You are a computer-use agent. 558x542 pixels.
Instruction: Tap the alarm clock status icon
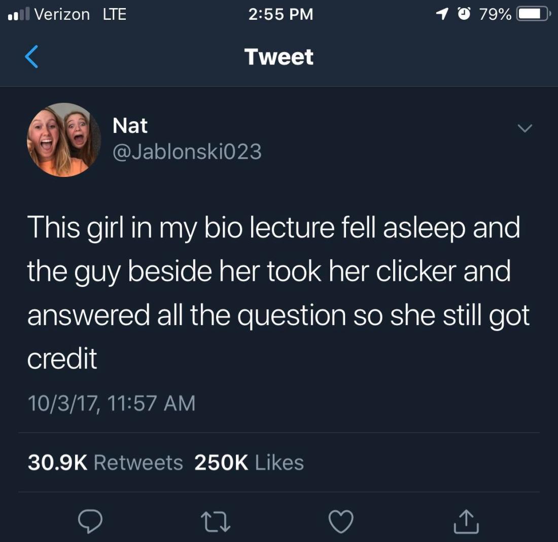click(464, 14)
